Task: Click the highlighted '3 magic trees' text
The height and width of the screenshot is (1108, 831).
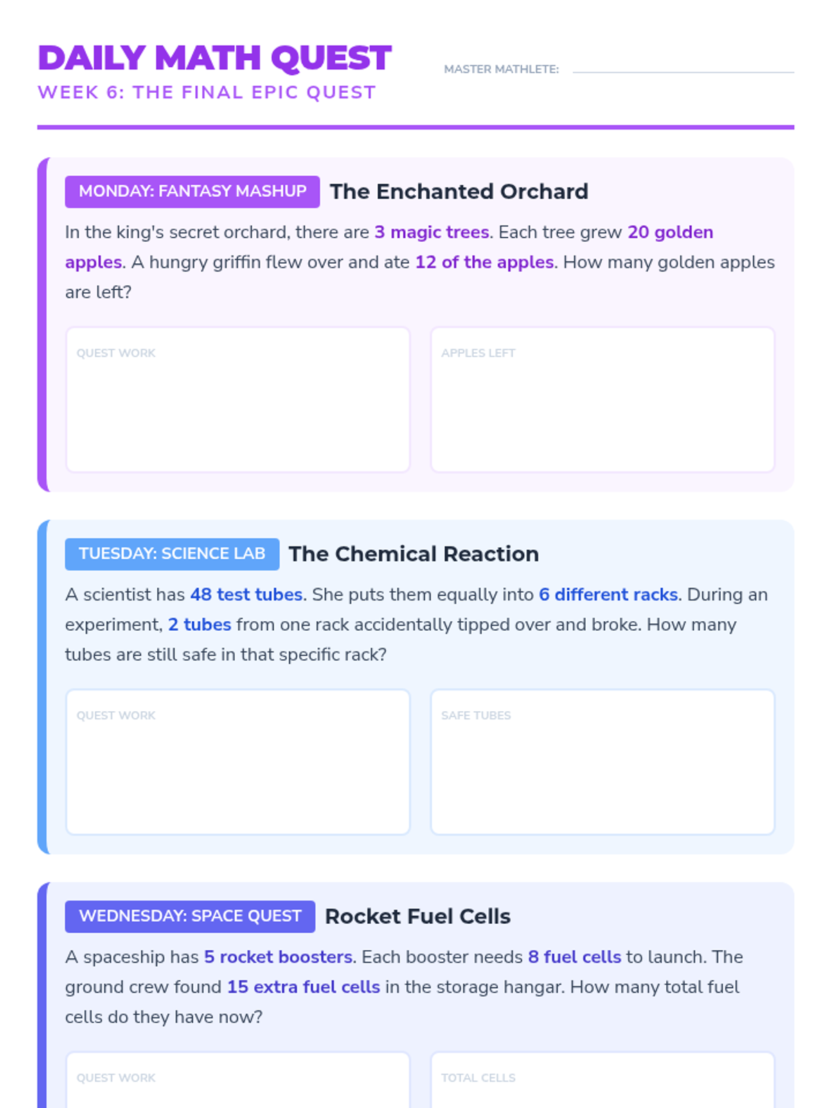Action: [x=431, y=233]
